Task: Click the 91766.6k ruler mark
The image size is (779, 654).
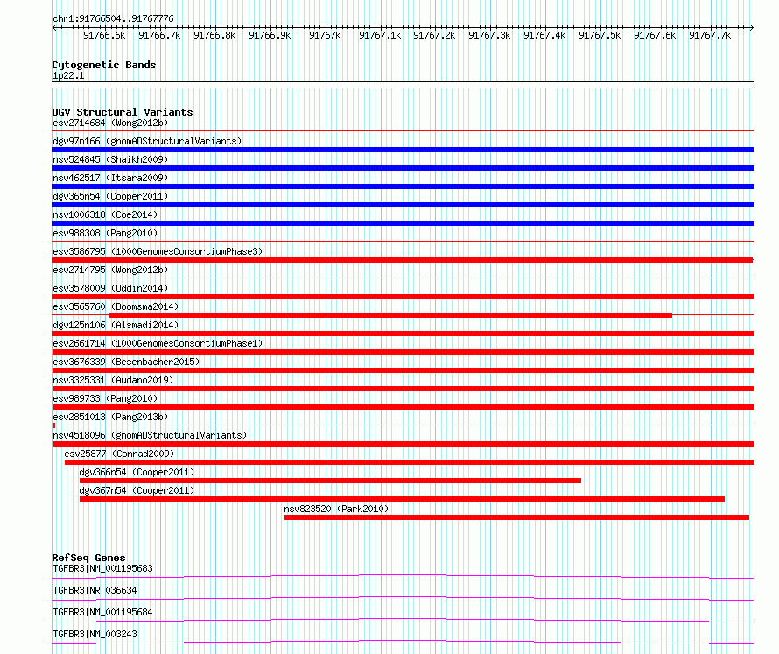Action: (104, 35)
